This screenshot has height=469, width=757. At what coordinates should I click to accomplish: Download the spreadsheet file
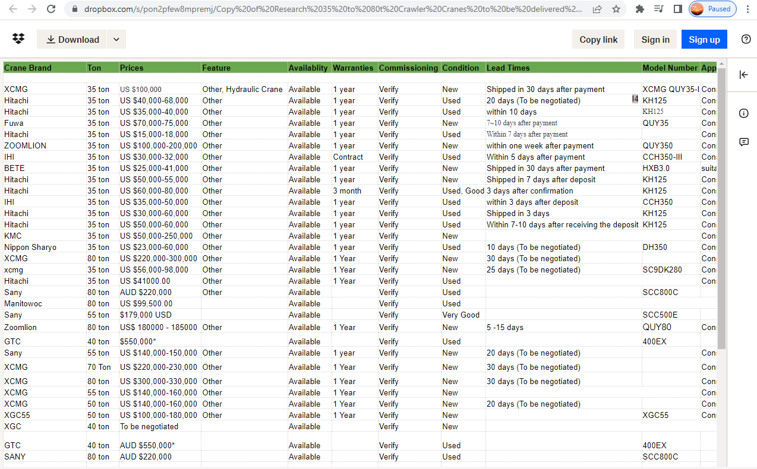click(72, 39)
